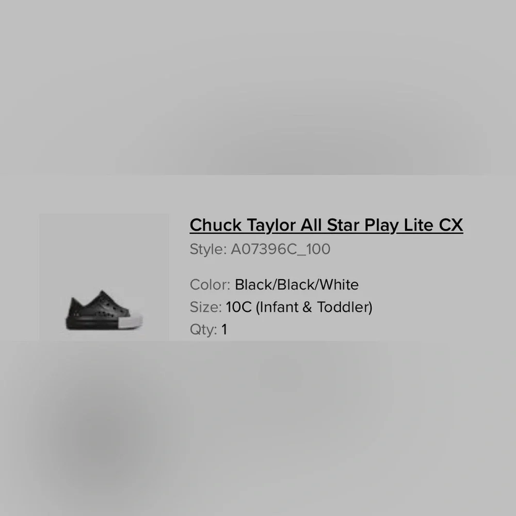Click the Size label
The width and height of the screenshot is (516, 516).
pyautogui.click(x=206, y=307)
